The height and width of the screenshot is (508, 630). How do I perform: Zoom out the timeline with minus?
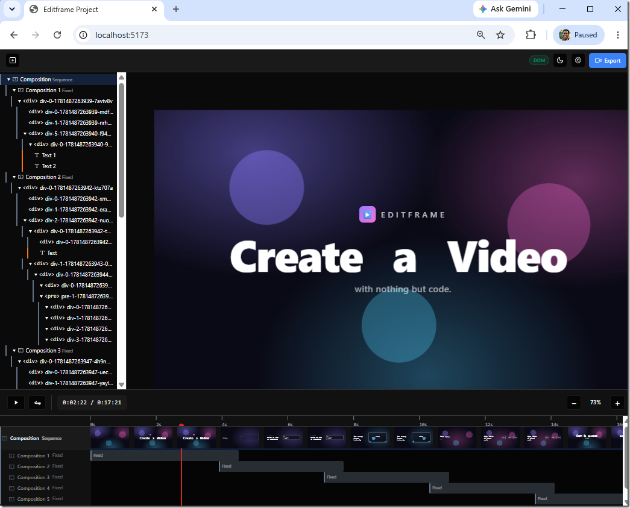pyautogui.click(x=574, y=403)
